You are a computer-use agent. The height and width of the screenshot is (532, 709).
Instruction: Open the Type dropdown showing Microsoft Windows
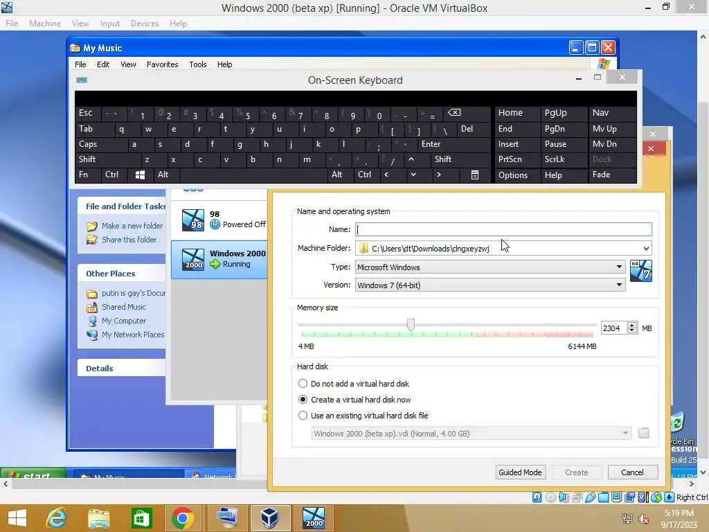click(490, 267)
